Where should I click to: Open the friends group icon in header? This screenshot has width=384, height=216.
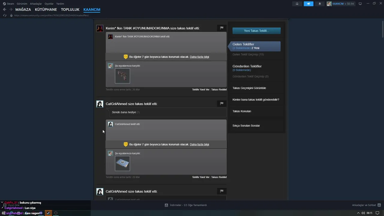(x=297, y=4)
